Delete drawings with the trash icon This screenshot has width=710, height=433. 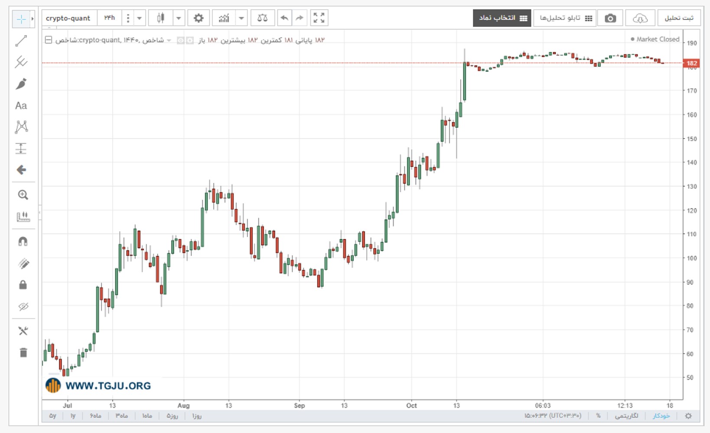point(23,352)
